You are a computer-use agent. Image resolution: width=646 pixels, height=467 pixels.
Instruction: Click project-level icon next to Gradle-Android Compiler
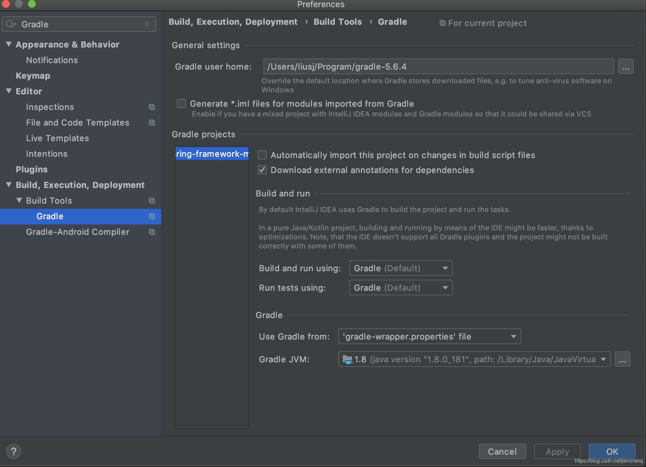pos(152,232)
